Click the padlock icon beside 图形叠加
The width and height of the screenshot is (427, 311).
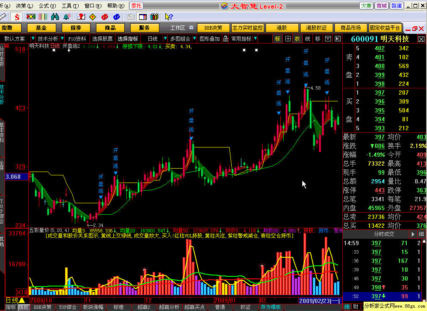(225, 38)
